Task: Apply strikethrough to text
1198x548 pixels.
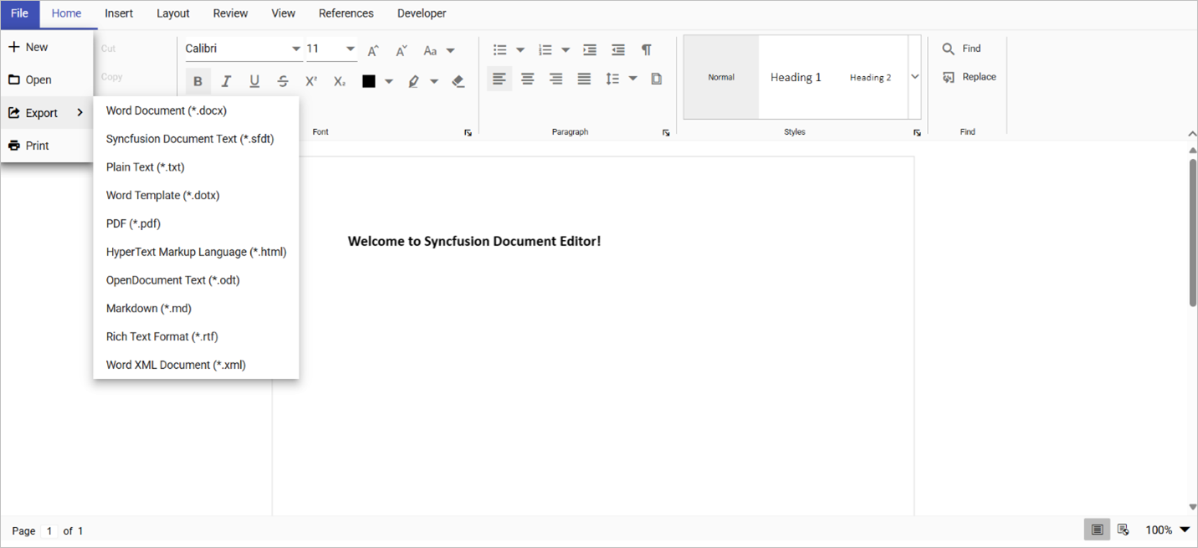Action: click(283, 80)
